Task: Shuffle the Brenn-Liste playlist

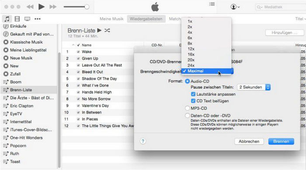Action: click(x=107, y=30)
